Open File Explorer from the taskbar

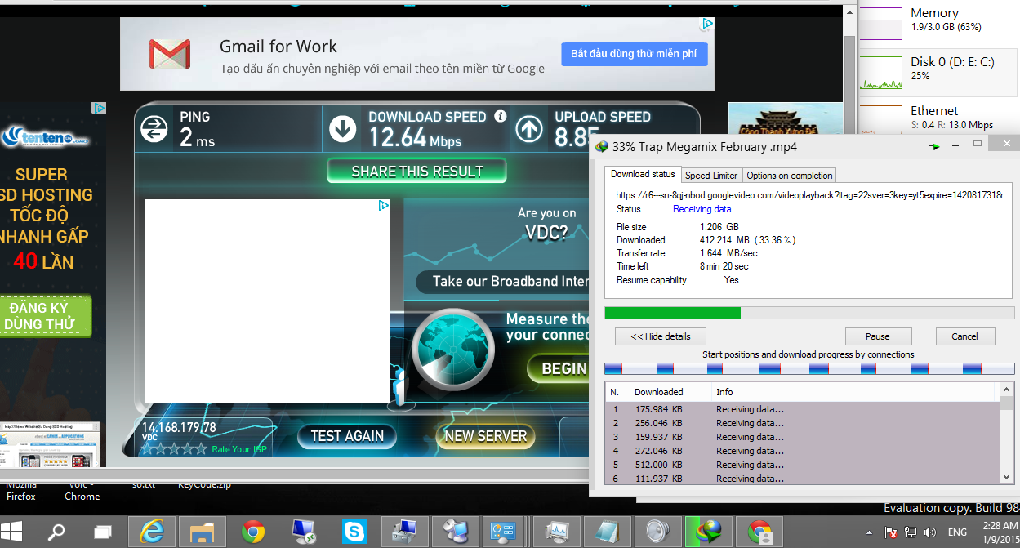pyautogui.click(x=202, y=532)
